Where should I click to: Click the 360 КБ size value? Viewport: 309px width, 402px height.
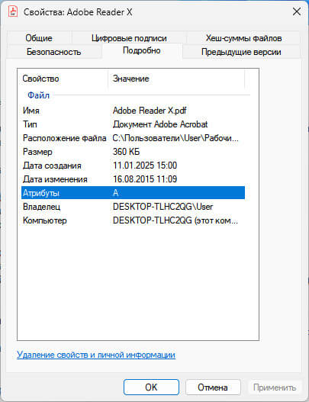126,152
